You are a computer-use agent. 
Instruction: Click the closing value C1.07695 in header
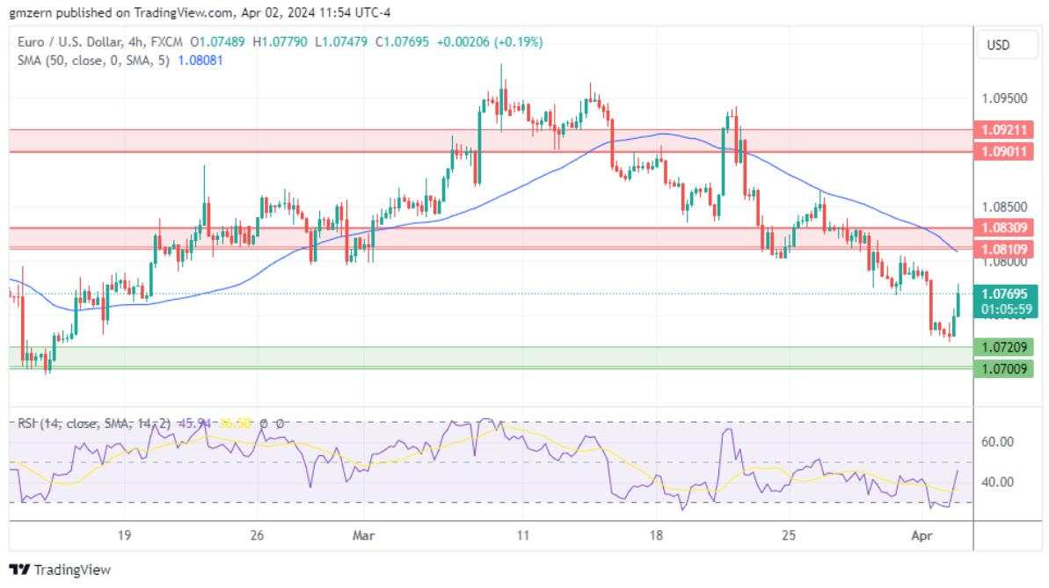pos(402,42)
